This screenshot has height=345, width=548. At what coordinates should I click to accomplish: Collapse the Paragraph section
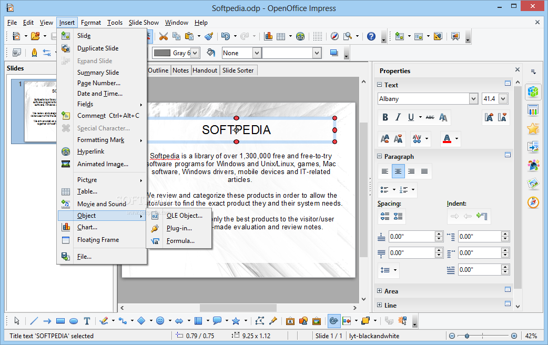click(380, 156)
